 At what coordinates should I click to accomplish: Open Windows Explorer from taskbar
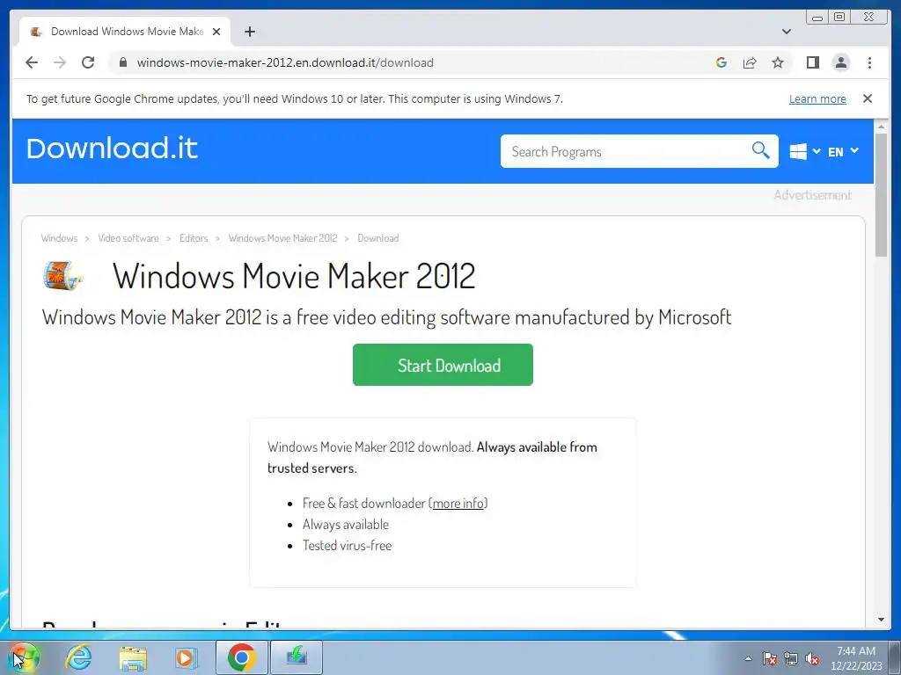pos(133,657)
